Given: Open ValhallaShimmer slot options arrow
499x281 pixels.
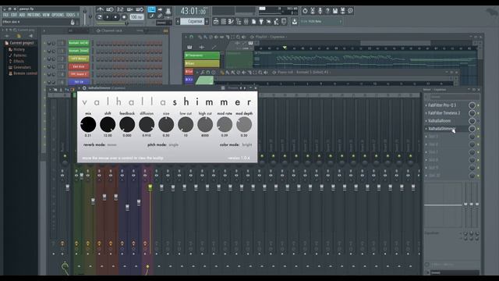Looking at the screenshot, I should tap(426, 129).
